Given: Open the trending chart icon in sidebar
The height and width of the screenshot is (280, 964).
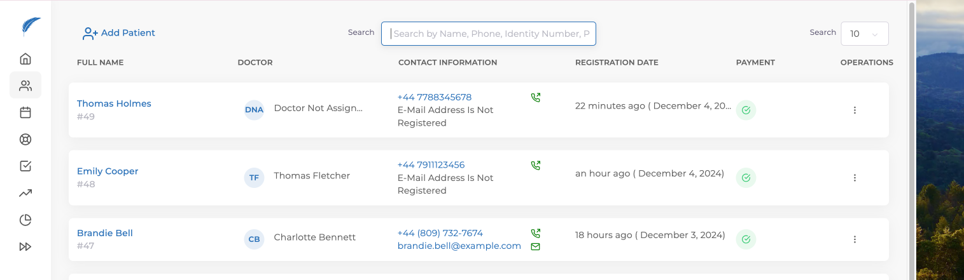Looking at the screenshot, I should [x=25, y=193].
